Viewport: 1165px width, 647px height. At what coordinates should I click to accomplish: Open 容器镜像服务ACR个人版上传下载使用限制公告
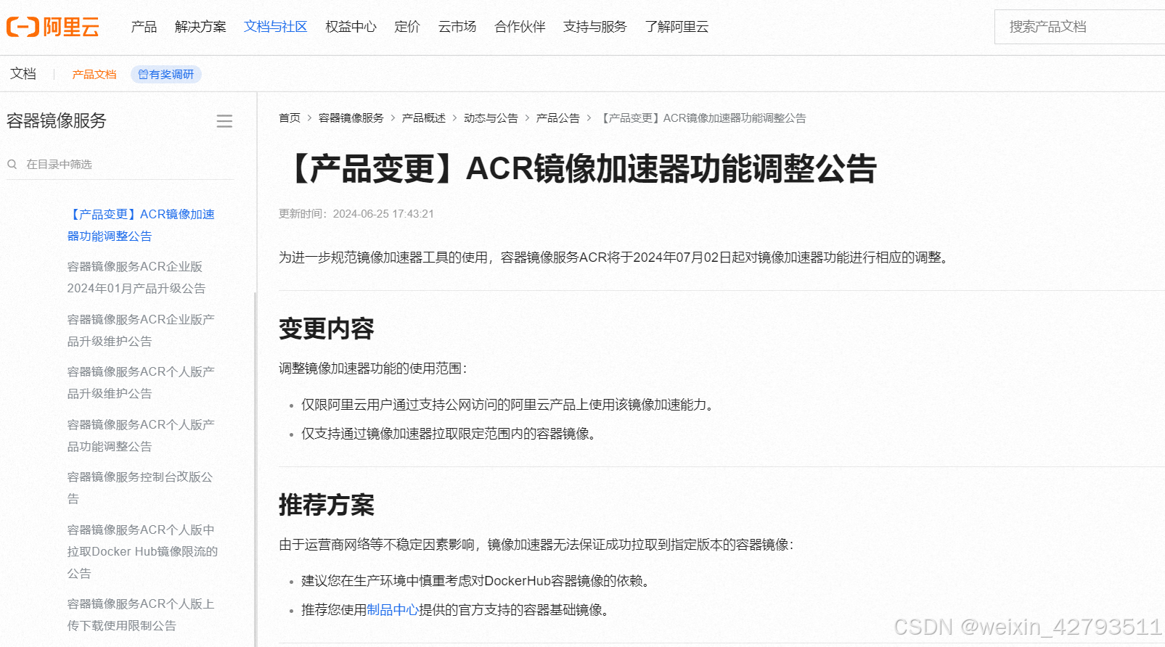(141, 614)
